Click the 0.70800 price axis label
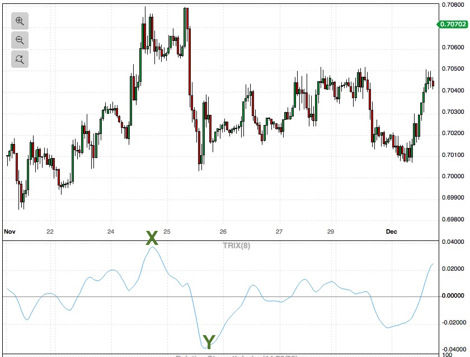The height and width of the screenshot is (357, 470). pos(453,4)
